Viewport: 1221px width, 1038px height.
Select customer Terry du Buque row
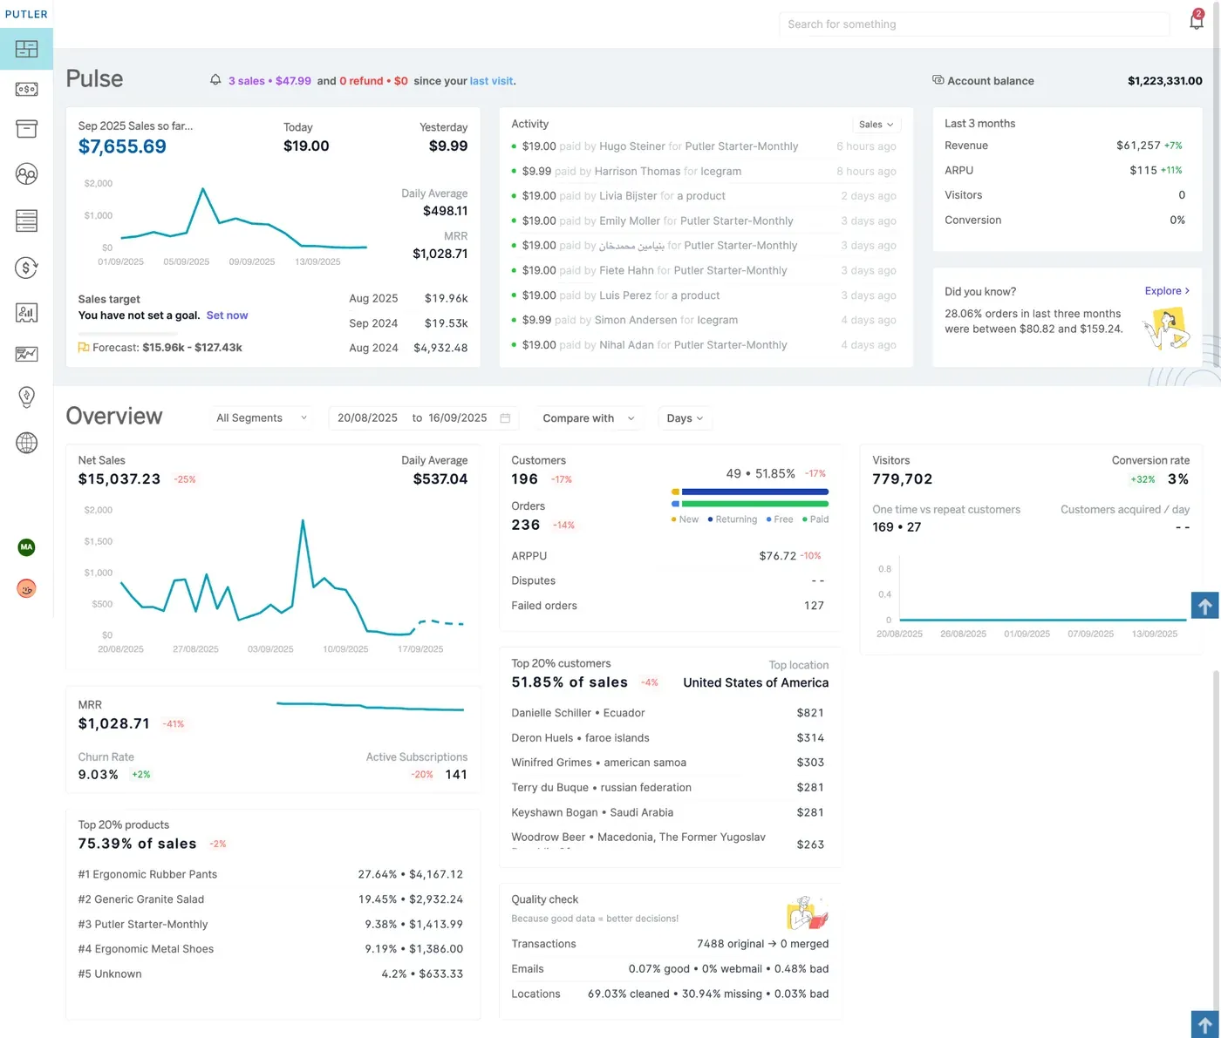(668, 788)
